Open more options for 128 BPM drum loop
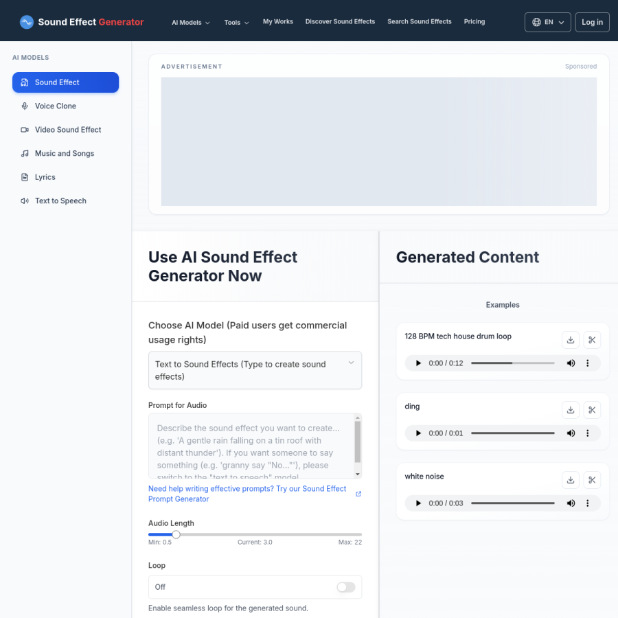618x618 pixels. pyautogui.click(x=587, y=363)
